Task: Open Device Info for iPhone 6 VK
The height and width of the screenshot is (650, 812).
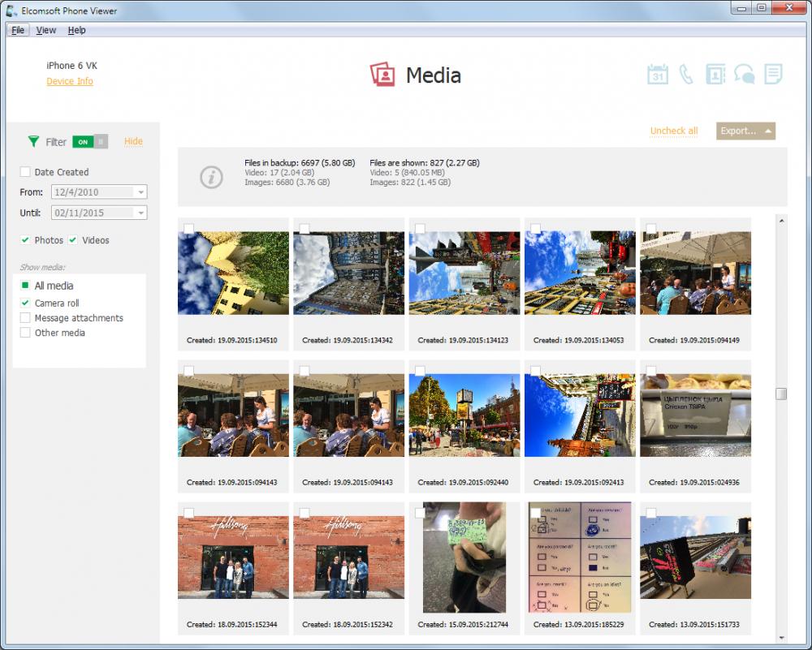Action: pyautogui.click(x=70, y=81)
